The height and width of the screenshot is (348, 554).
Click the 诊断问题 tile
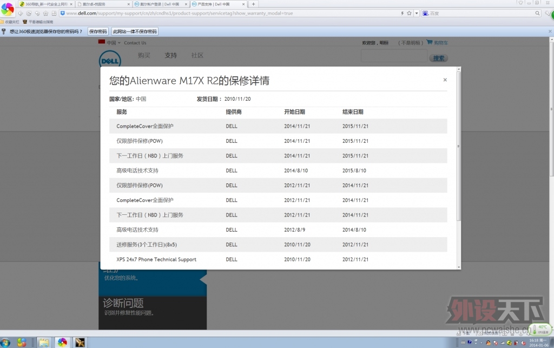coord(153,313)
